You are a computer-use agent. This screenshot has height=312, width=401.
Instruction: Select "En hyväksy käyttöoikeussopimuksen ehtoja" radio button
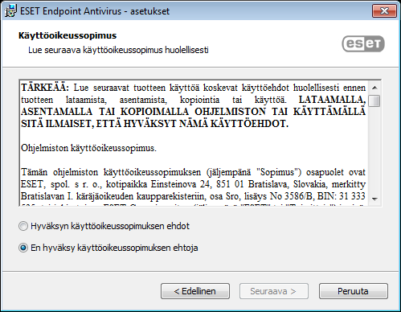23,248
